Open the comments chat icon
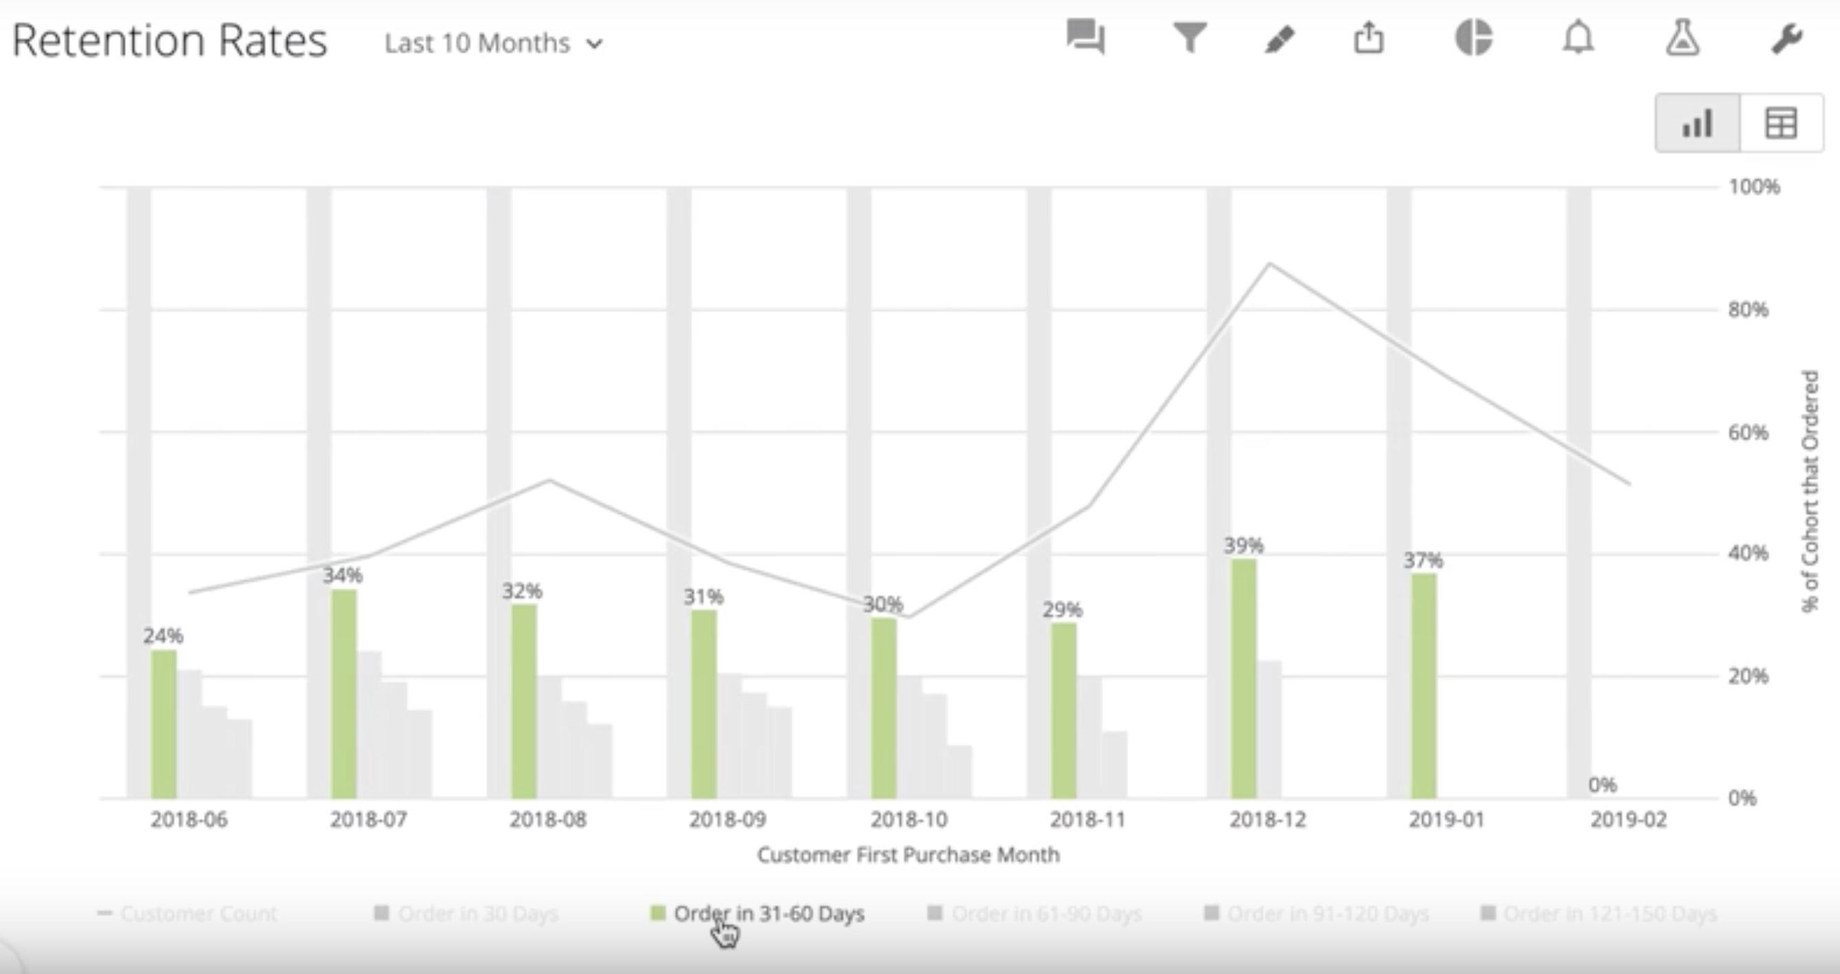 click(x=1085, y=37)
